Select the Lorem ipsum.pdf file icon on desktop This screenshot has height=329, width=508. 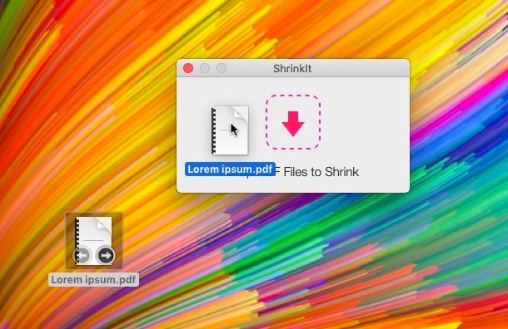[94, 241]
